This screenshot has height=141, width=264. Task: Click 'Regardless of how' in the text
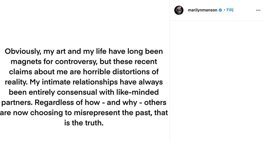[x=67, y=103]
